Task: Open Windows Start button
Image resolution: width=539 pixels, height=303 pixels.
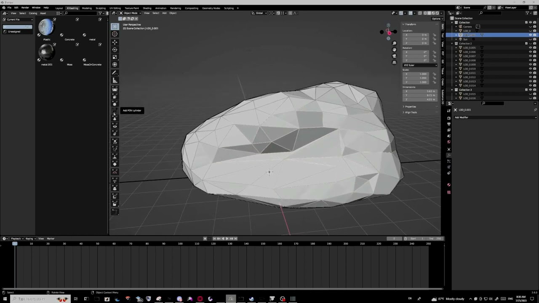Action: 5,299
